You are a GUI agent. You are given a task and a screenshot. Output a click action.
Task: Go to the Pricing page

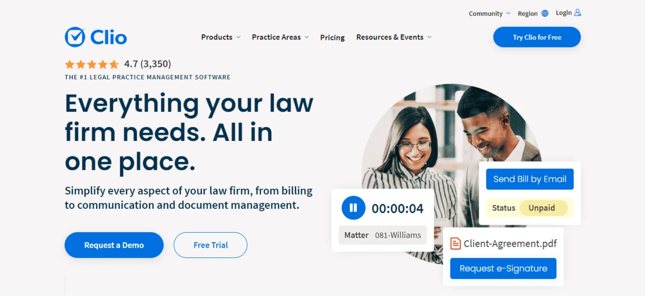(332, 38)
